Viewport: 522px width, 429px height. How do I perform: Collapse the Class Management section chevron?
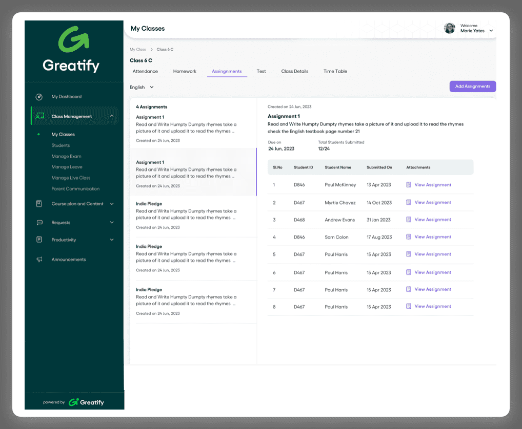[112, 116]
